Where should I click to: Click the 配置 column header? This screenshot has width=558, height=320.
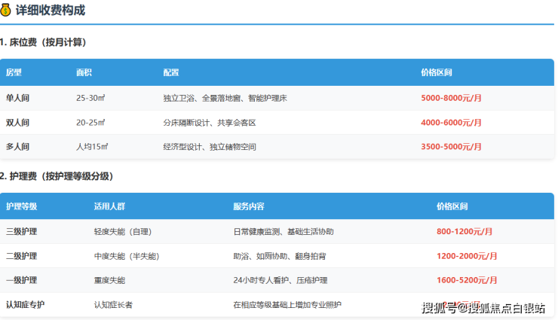pos(171,73)
